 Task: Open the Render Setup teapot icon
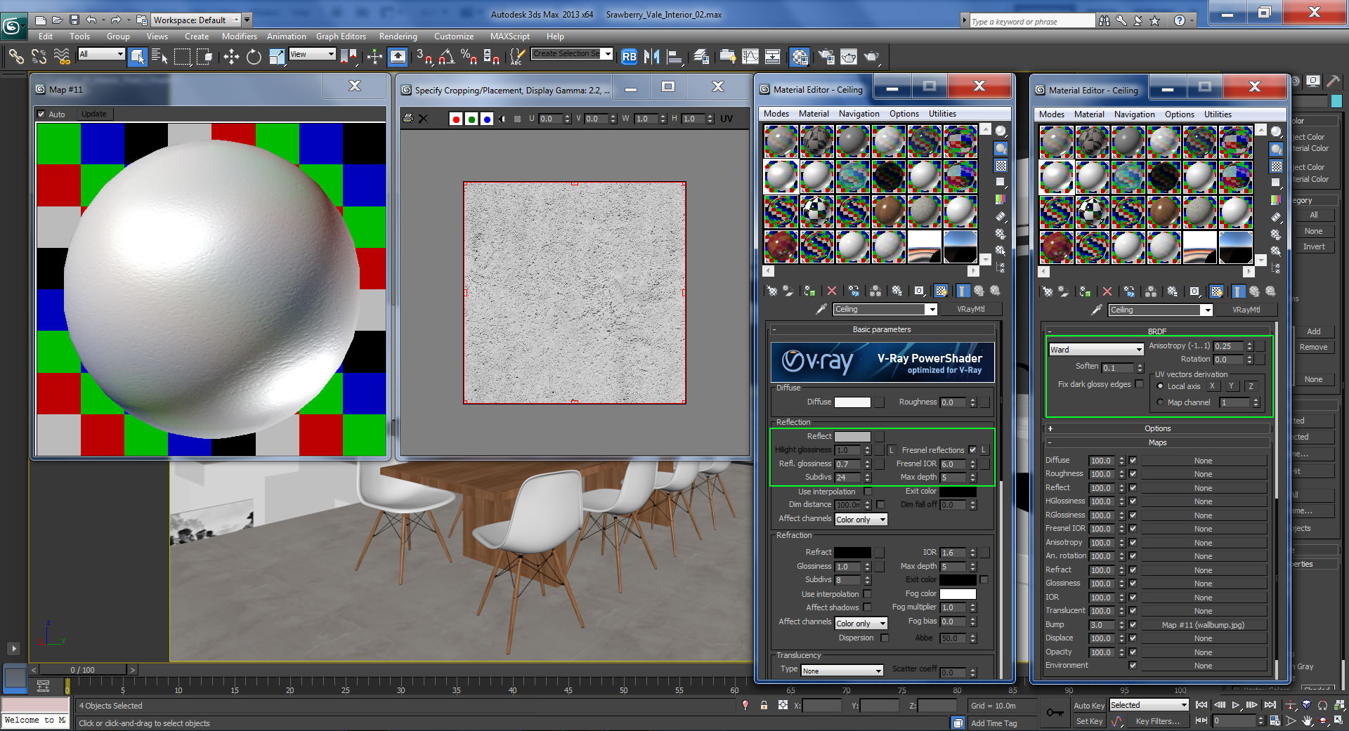tap(826, 57)
